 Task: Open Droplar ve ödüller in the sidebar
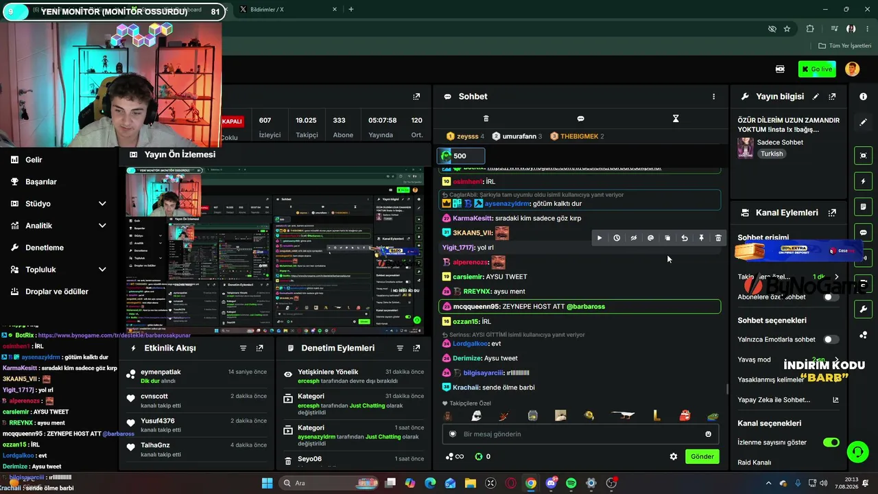58,292
